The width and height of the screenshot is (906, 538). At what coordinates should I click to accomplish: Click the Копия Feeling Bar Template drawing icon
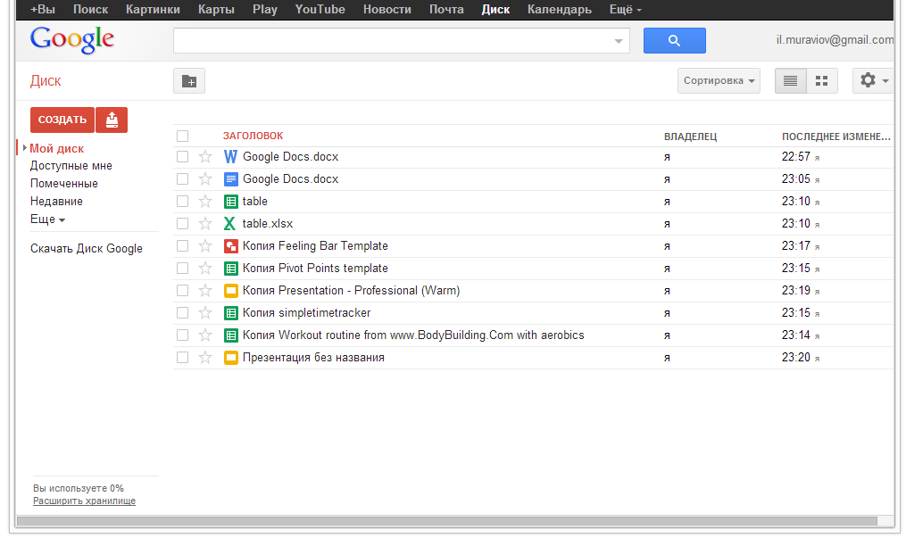(x=230, y=246)
